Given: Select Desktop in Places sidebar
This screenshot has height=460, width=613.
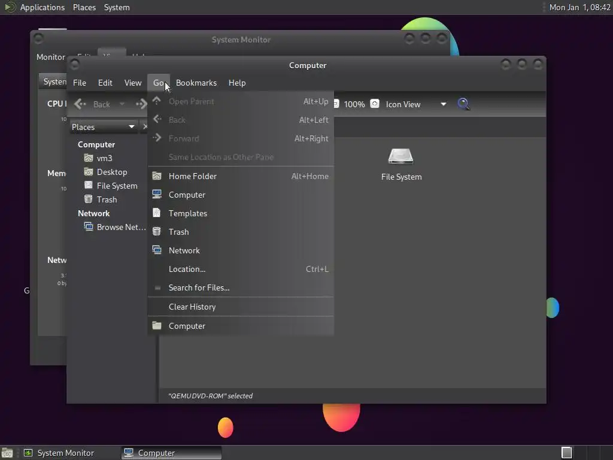Looking at the screenshot, I should coord(112,172).
